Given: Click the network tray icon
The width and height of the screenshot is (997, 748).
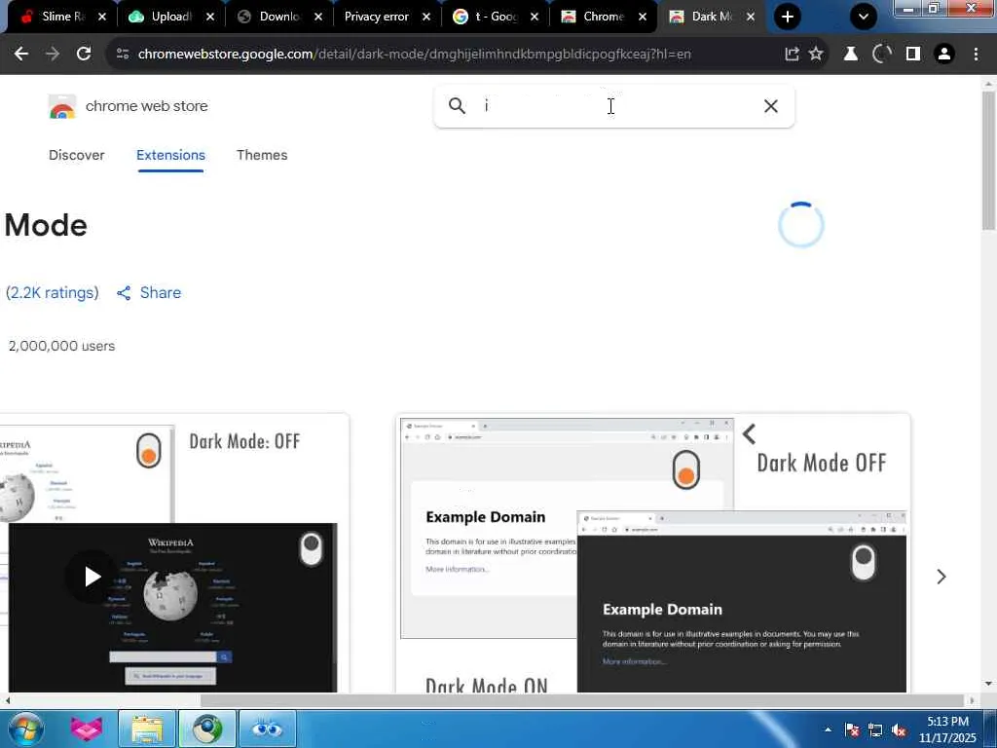Looking at the screenshot, I should click(x=875, y=729).
